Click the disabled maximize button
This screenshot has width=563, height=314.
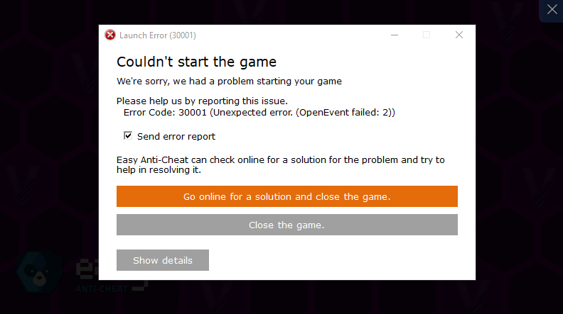point(427,35)
